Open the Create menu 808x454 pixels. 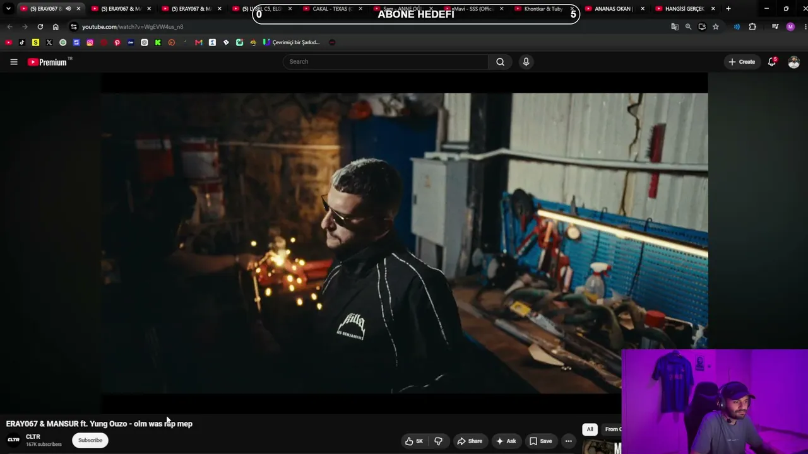tap(742, 62)
